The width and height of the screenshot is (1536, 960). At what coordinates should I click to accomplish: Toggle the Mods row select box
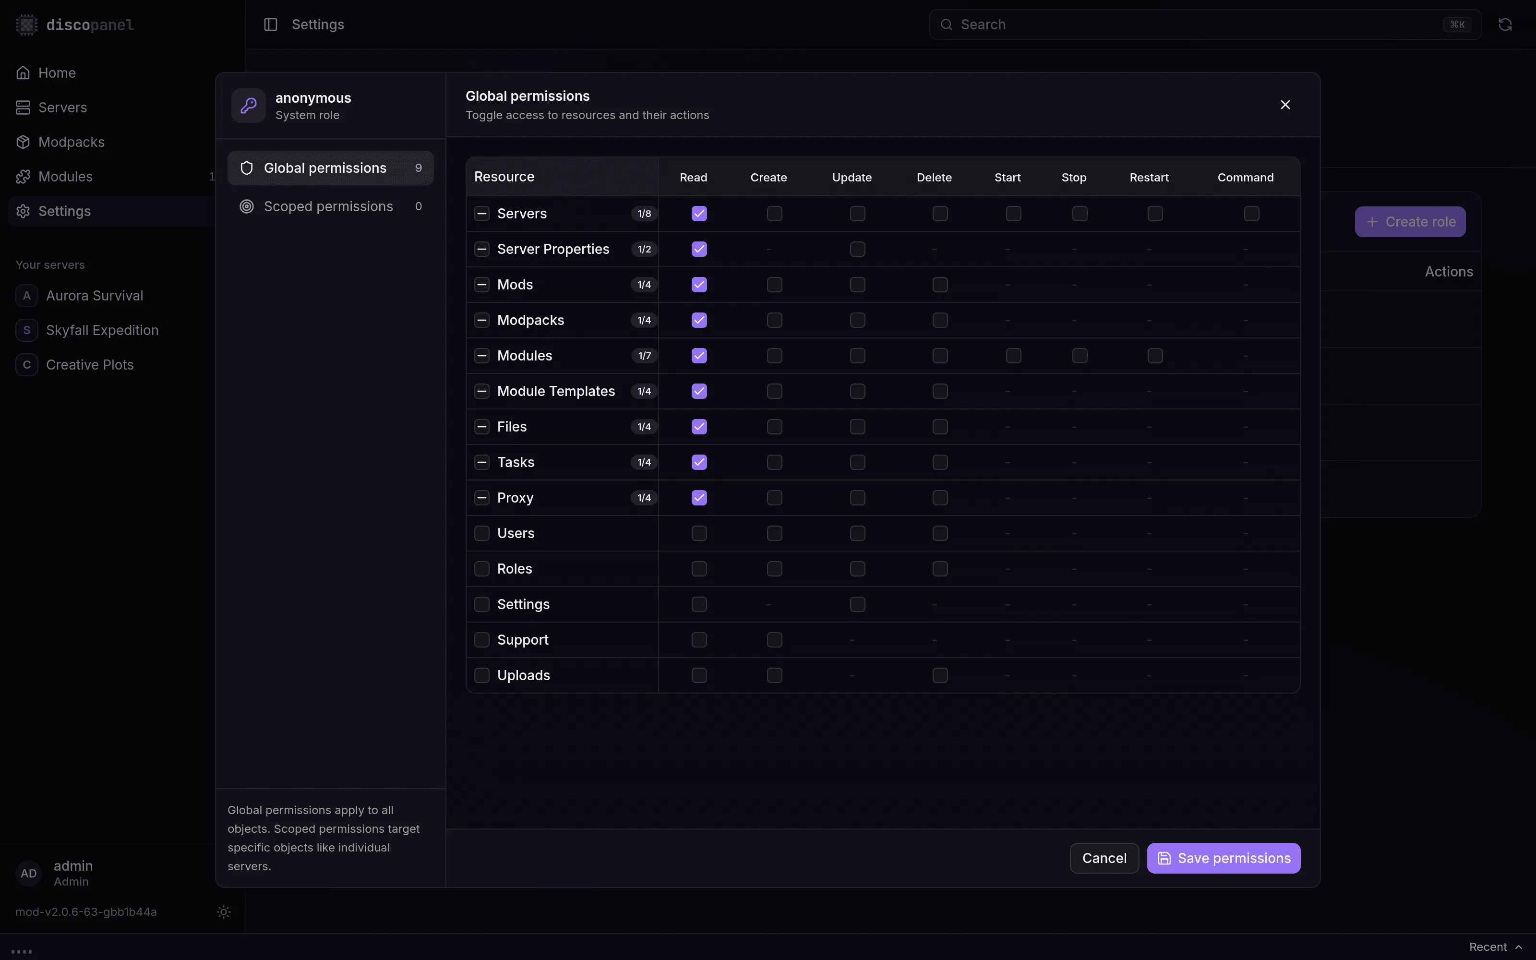[x=482, y=285]
